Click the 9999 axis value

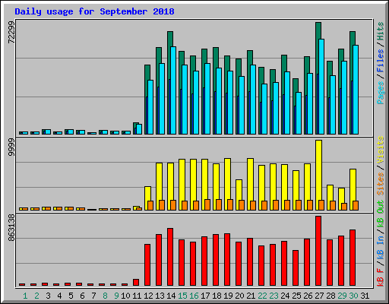11,147
